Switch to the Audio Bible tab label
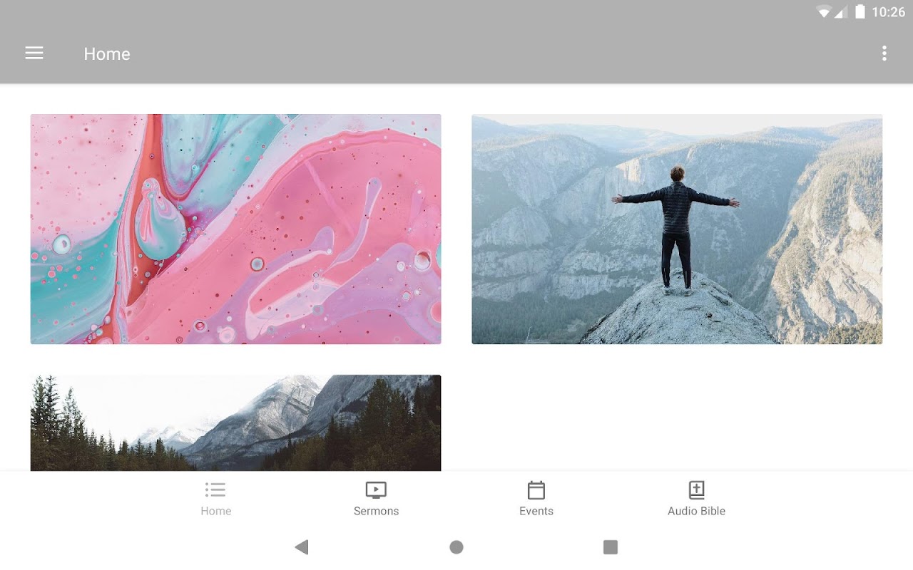This screenshot has width=913, height=570. click(x=697, y=511)
